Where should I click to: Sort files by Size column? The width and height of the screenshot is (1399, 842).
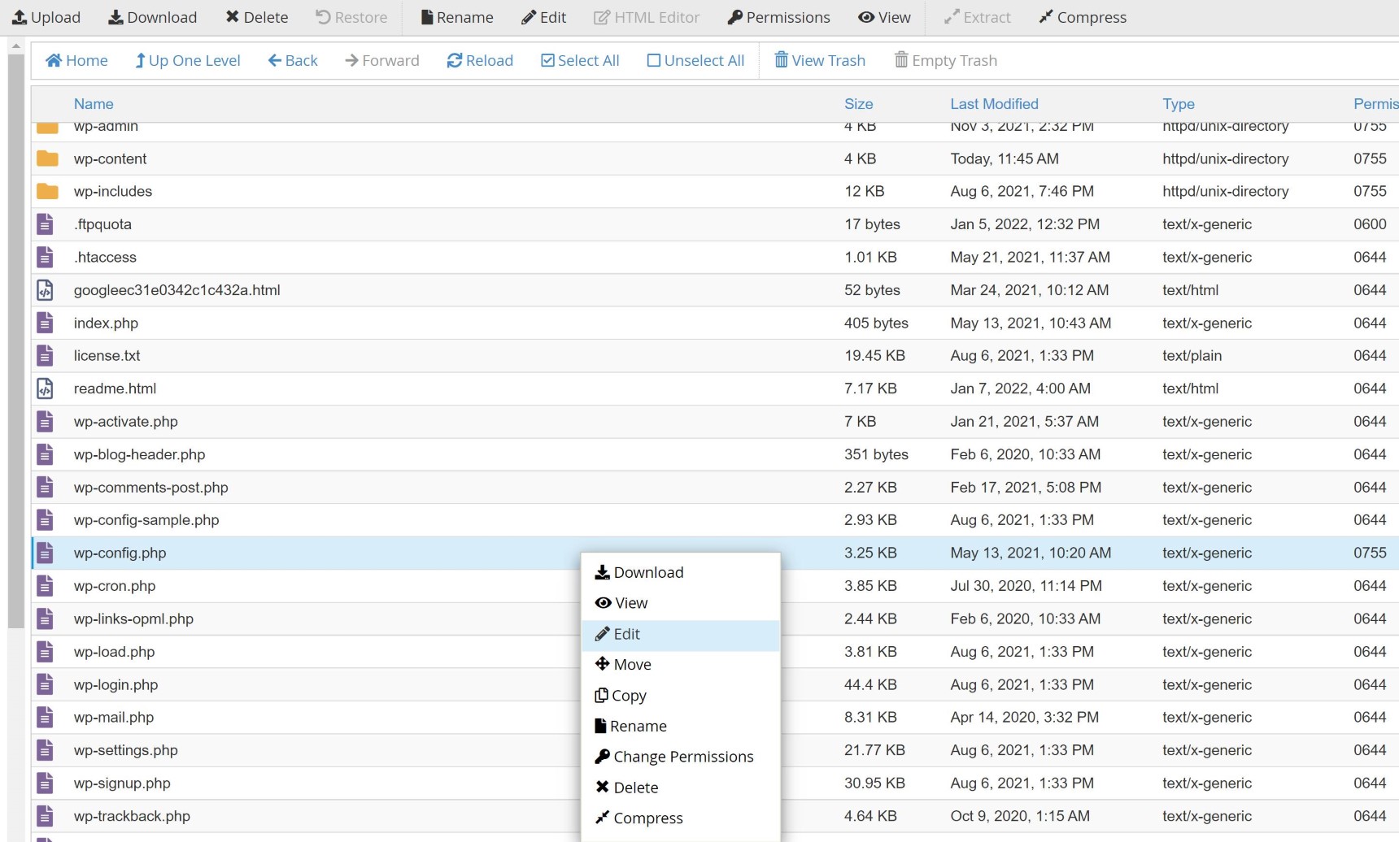pos(858,104)
